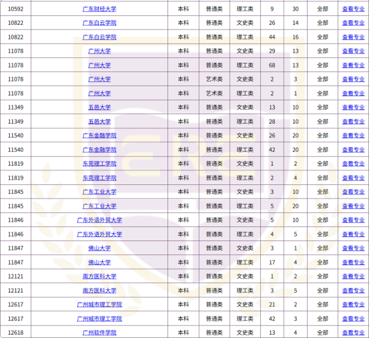Open 广东工业大学 link in the 文史类 row
This screenshot has width=369, height=338.
point(99,192)
